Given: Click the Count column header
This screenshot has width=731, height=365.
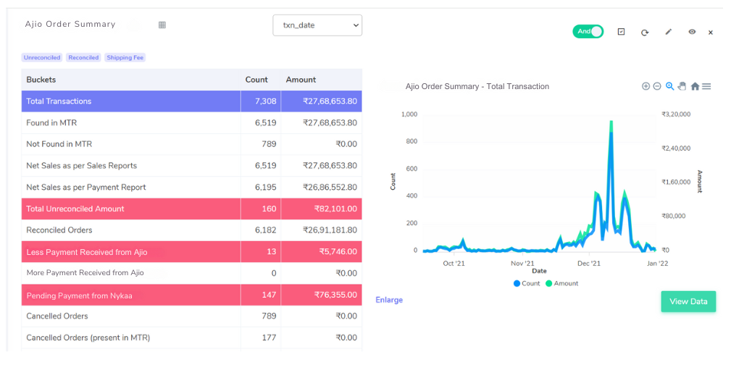Looking at the screenshot, I should tap(256, 80).
